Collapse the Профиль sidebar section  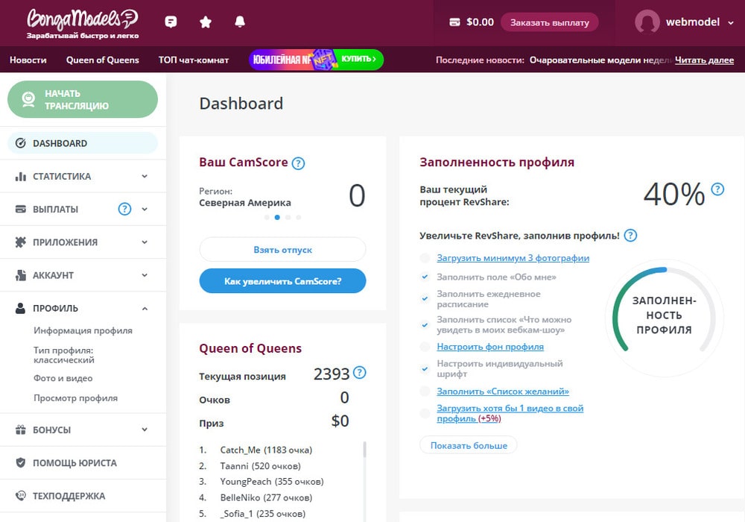tap(145, 308)
